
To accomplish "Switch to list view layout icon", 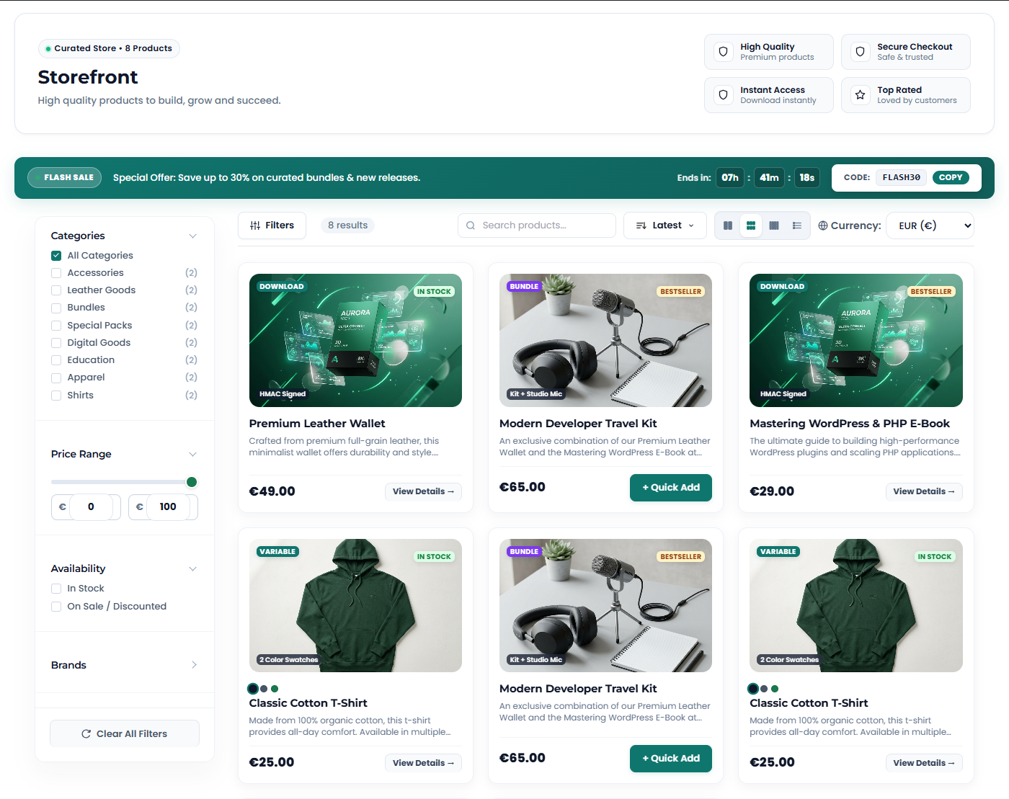I will click(797, 226).
